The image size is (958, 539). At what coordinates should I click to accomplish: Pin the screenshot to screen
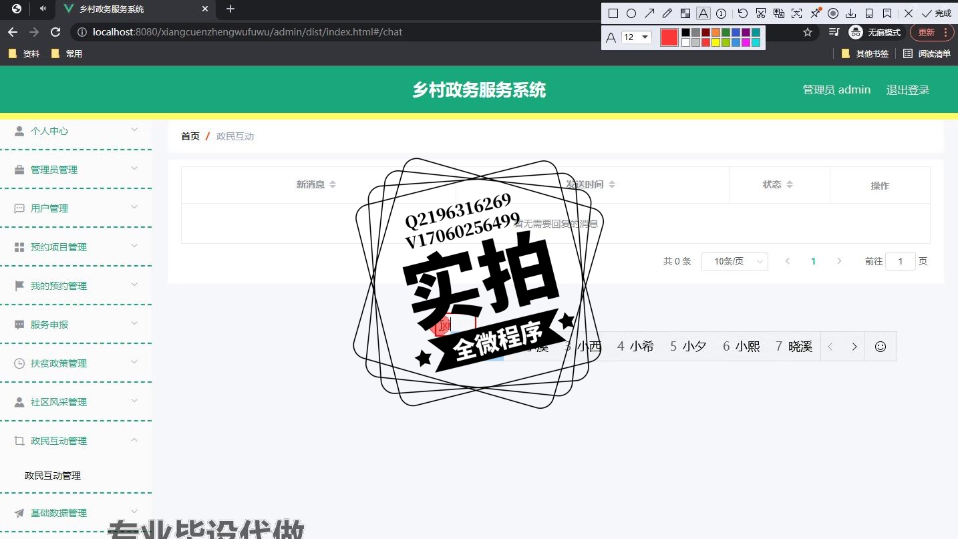(x=815, y=13)
